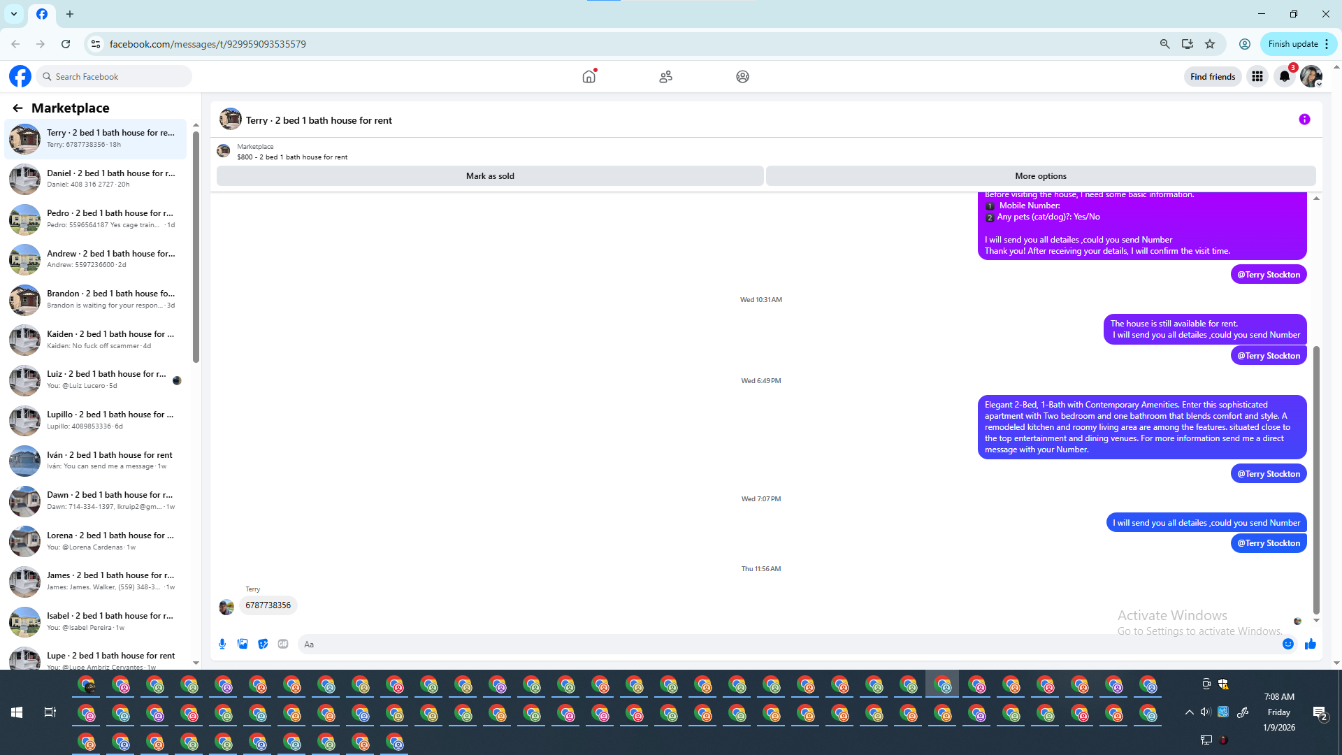Viewport: 1342px width, 755px height.
Task: Open the GIF picker icon
Action: tap(283, 644)
